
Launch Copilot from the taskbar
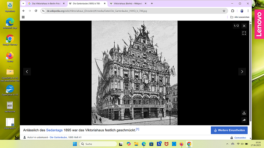click(x=129, y=144)
